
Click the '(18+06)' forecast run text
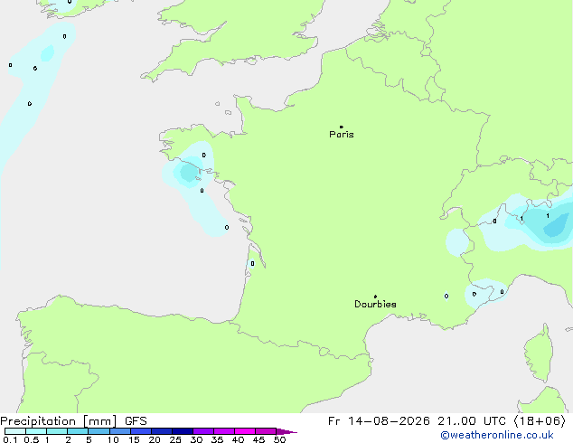540,421
